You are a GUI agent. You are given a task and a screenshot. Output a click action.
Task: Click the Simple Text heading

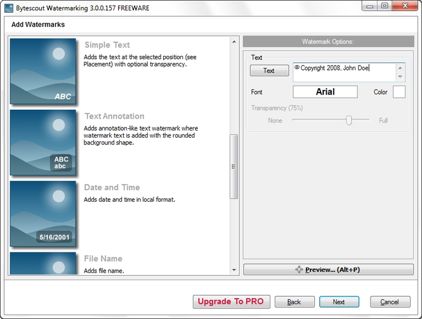107,45
